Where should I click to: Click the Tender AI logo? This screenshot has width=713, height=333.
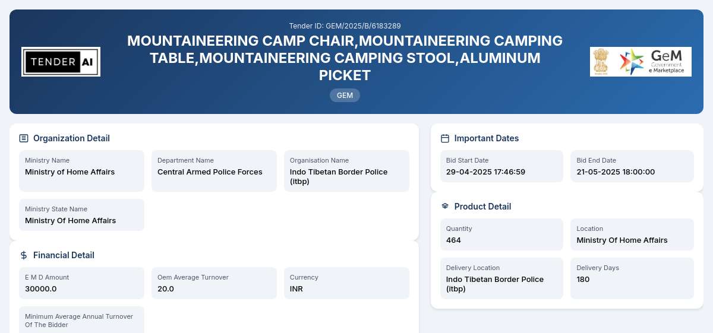coord(61,62)
